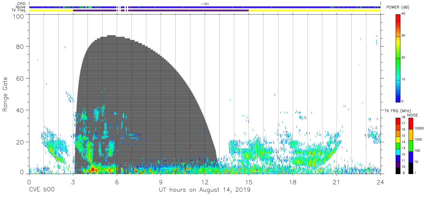Click the TX Freq strip label
Screen dimensions: 428x197
(x=19, y=10)
